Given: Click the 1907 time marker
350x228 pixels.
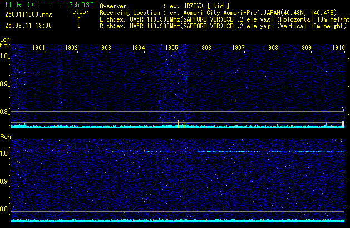Looking at the screenshot, I should click(238, 48).
